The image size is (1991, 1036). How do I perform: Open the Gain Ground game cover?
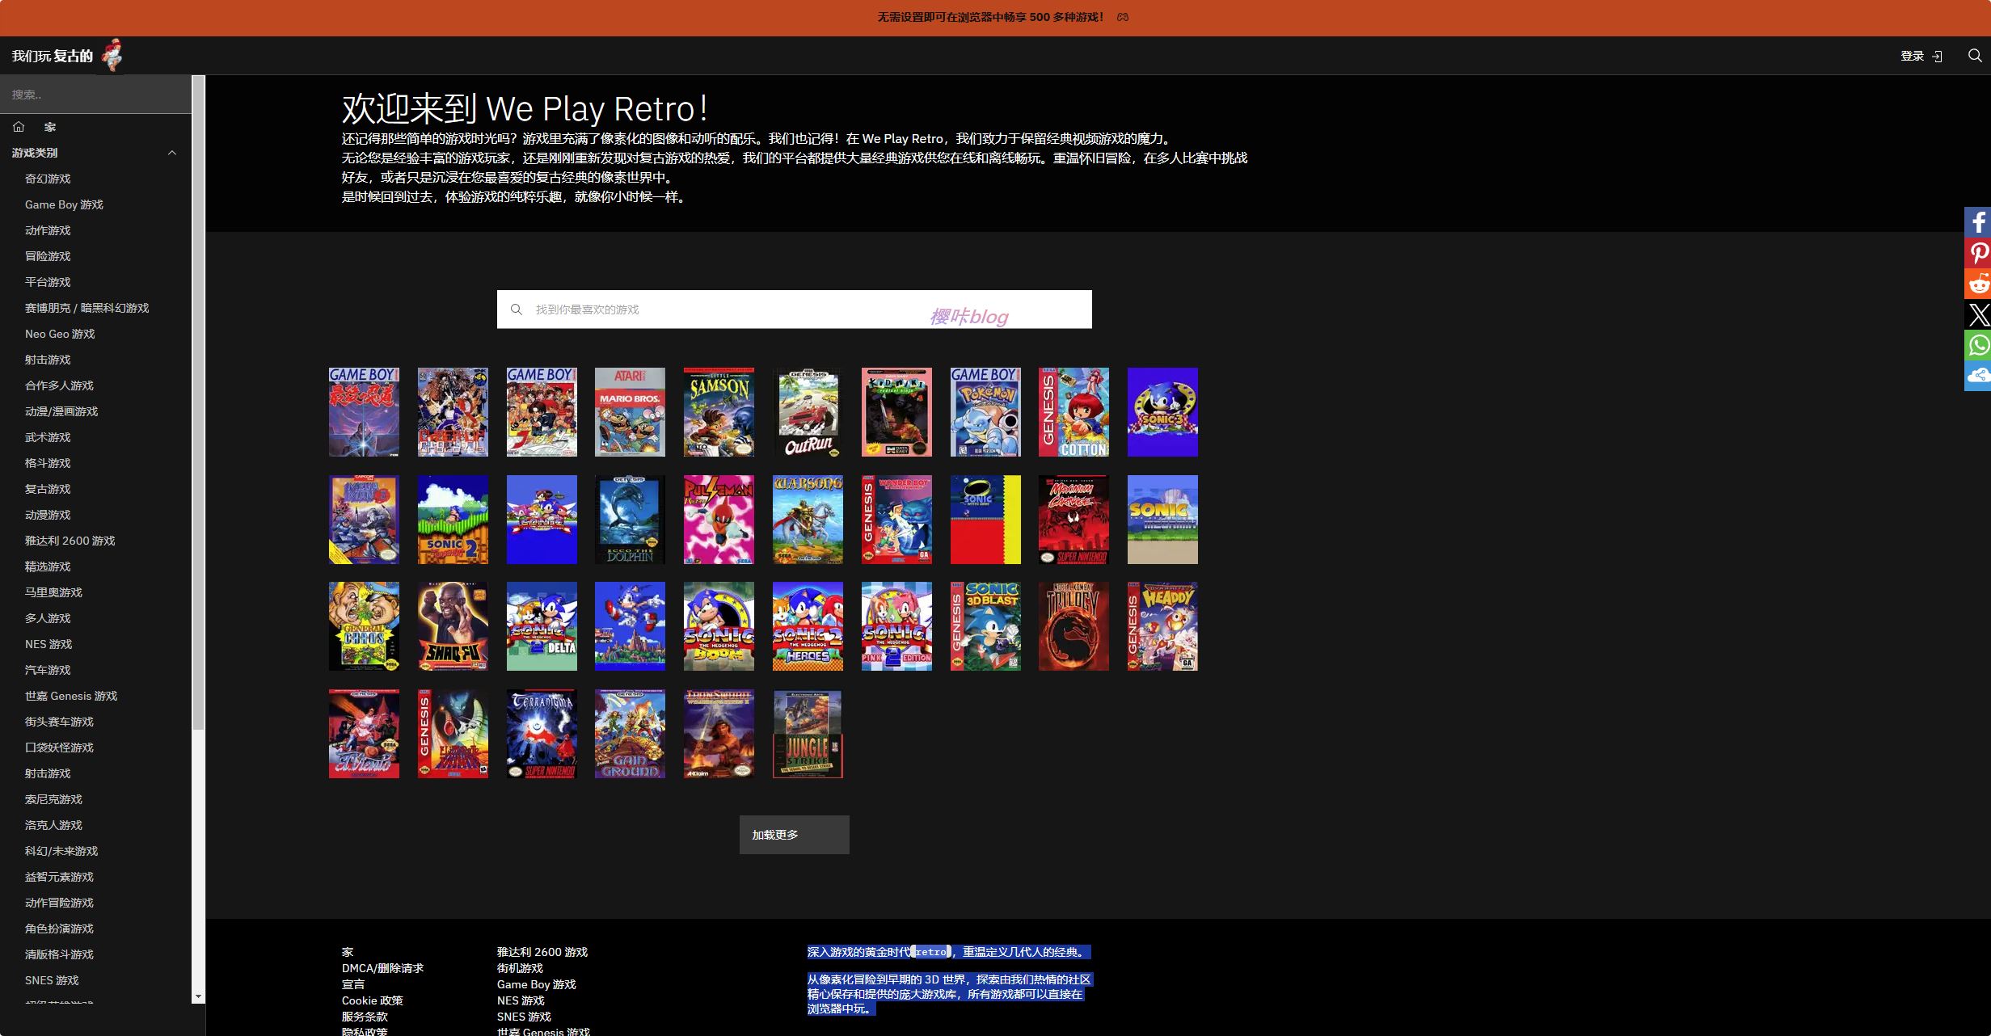[630, 734]
